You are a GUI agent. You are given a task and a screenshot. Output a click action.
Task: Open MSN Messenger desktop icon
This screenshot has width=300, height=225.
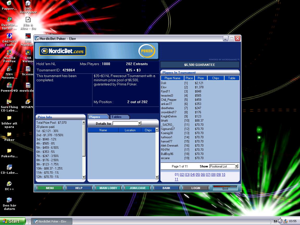9,73
